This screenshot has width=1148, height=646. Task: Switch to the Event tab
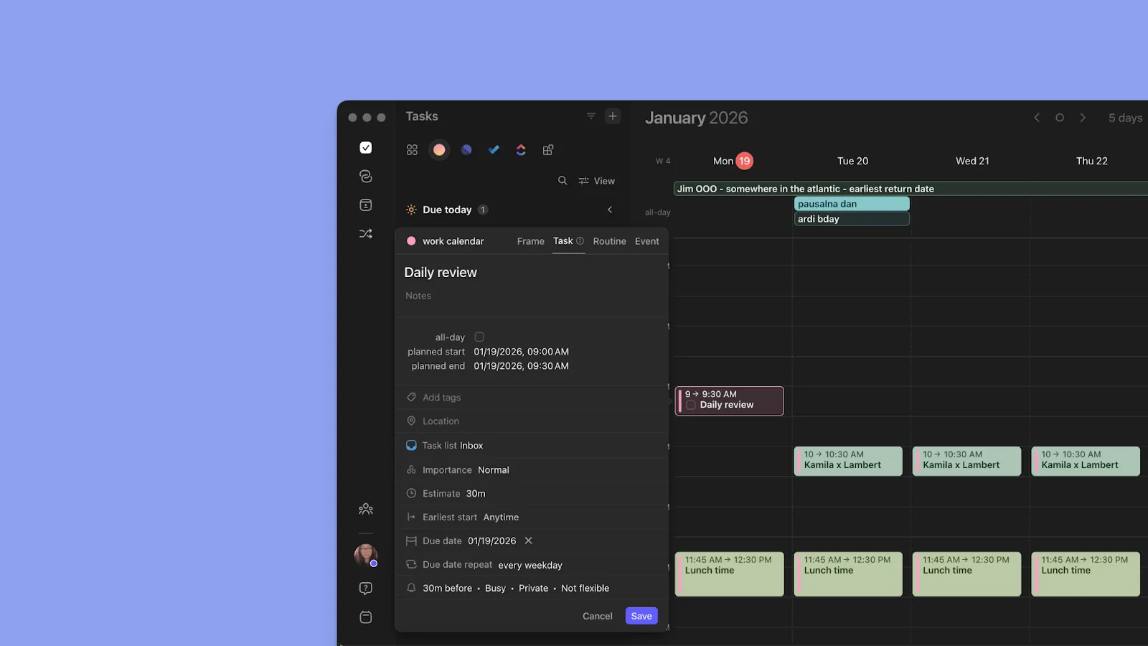tap(646, 241)
